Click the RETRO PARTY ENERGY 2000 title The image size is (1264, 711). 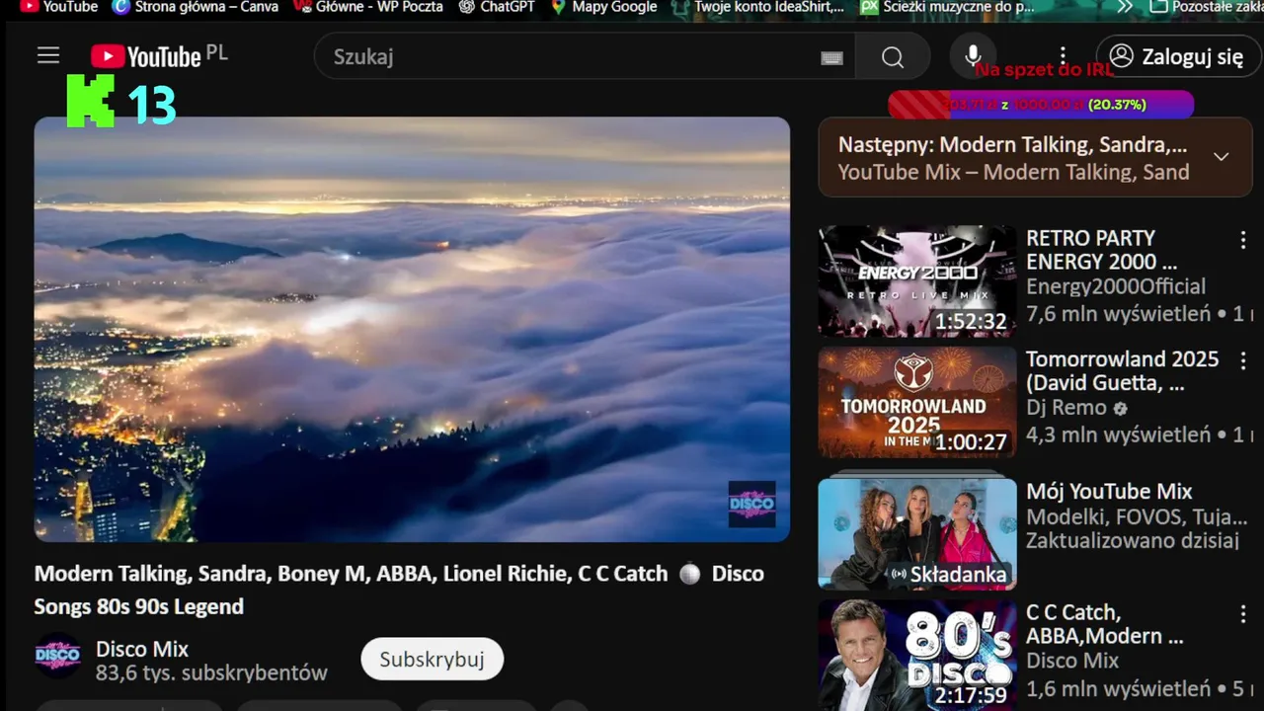point(1101,250)
